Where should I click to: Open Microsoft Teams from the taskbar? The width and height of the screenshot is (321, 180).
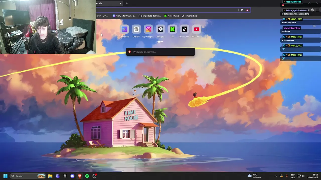(57, 176)
